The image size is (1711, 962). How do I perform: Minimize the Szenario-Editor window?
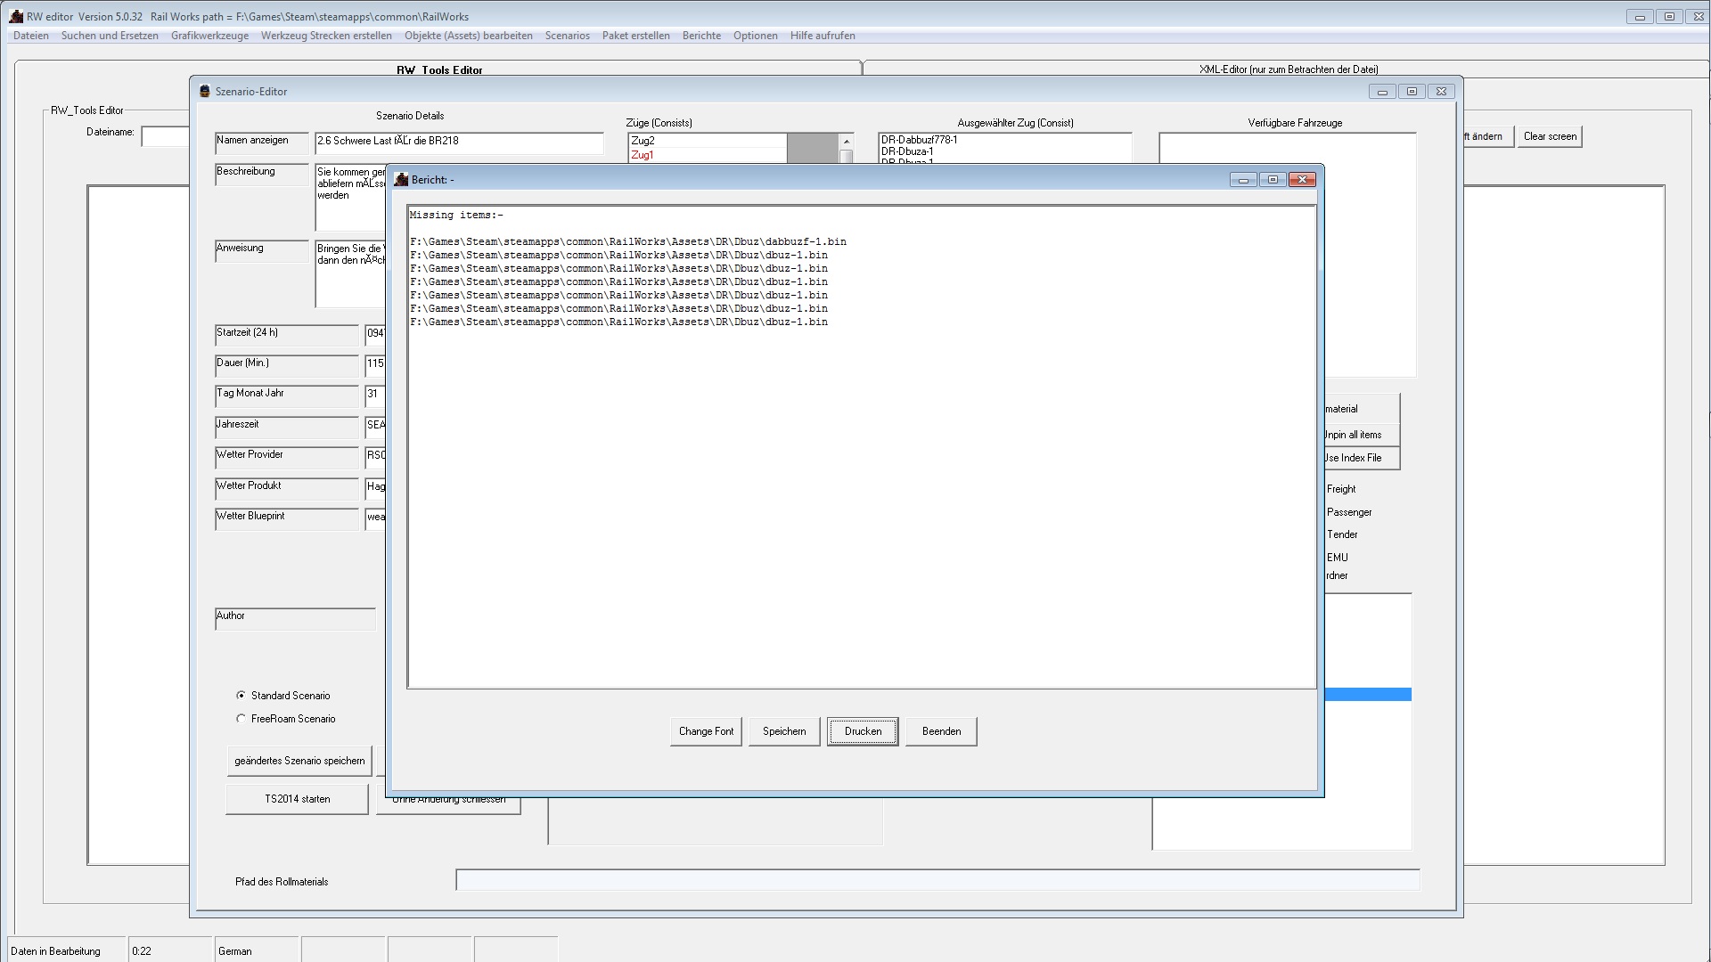1382,92
